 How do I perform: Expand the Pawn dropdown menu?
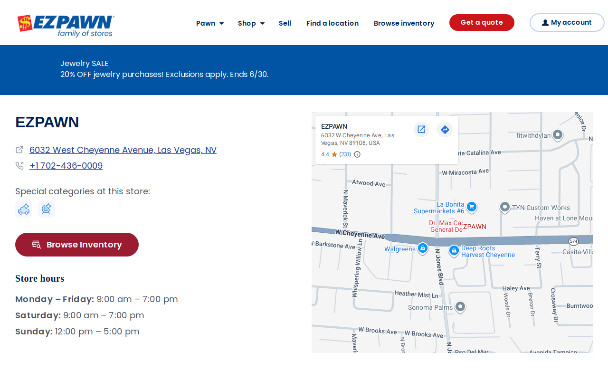tap(210, 23)
